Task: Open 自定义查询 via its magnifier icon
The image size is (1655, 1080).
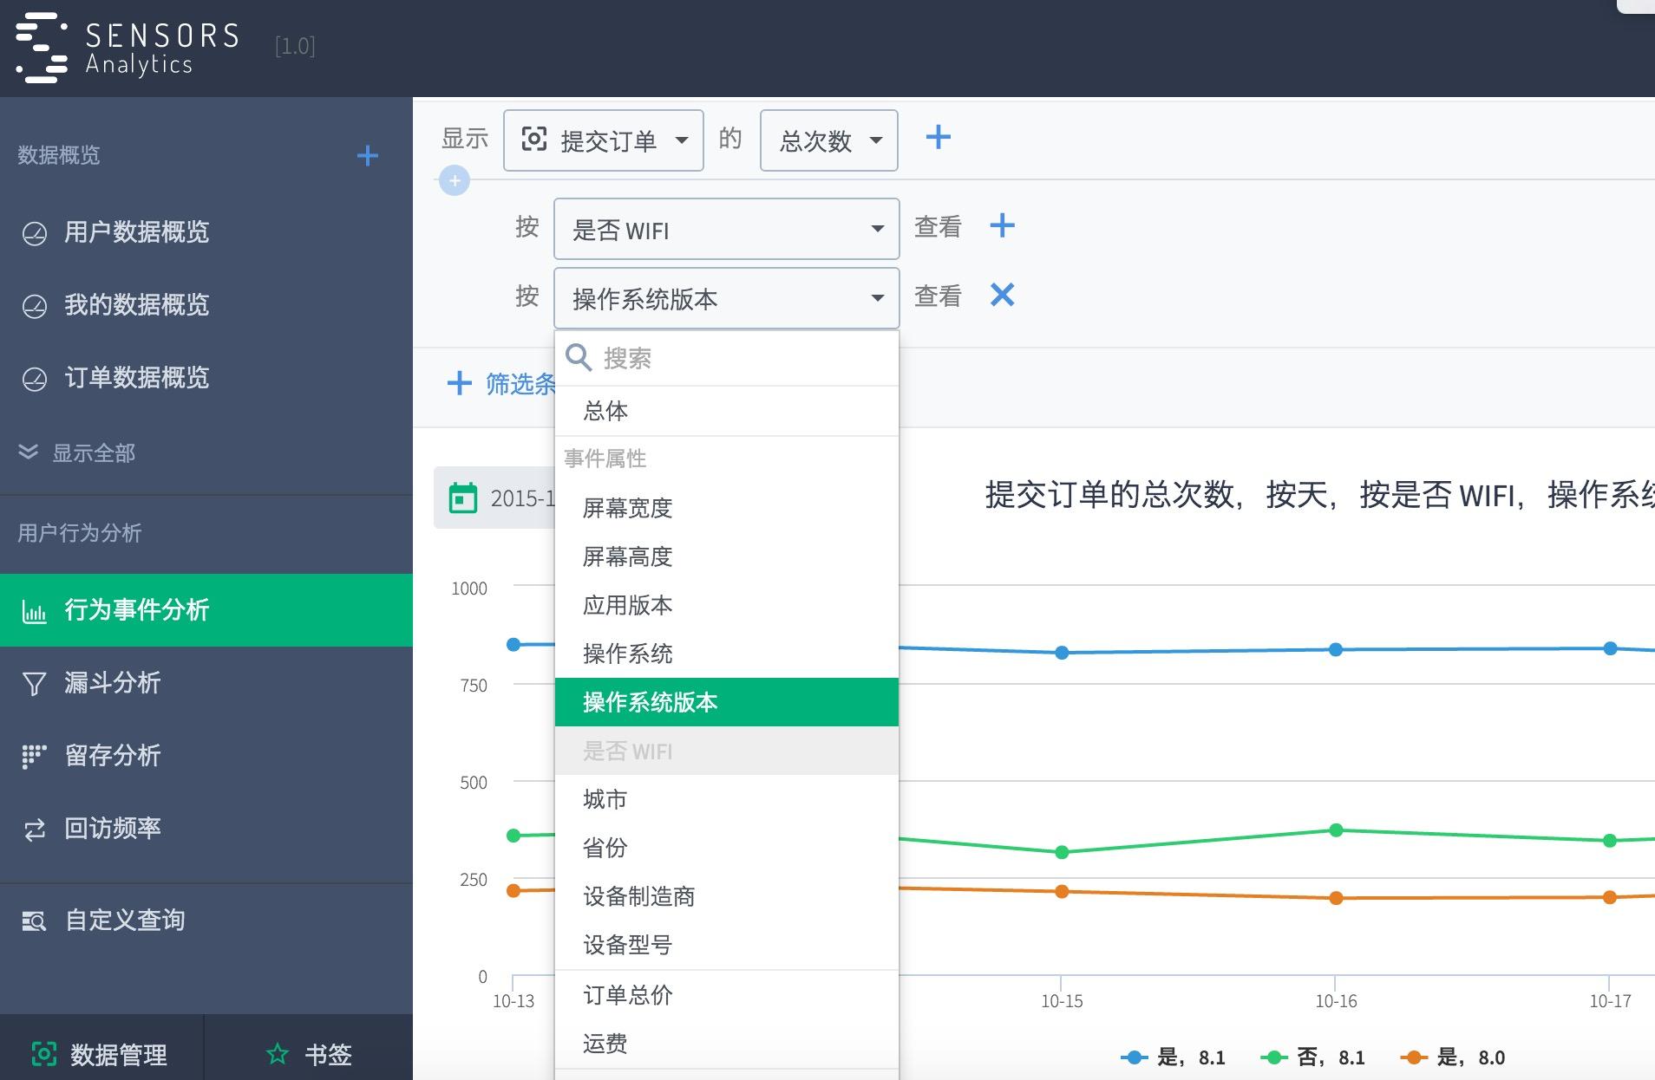Action: click(33, 920)
